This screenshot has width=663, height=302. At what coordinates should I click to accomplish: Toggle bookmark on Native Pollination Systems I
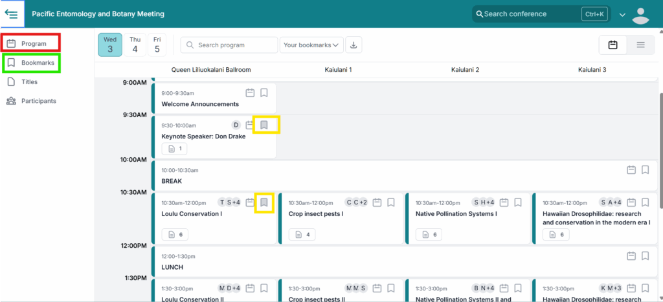tap(518, 202)
